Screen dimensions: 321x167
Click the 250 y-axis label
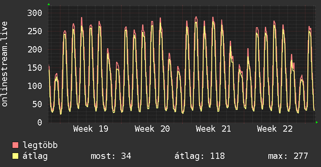(35, 31)
